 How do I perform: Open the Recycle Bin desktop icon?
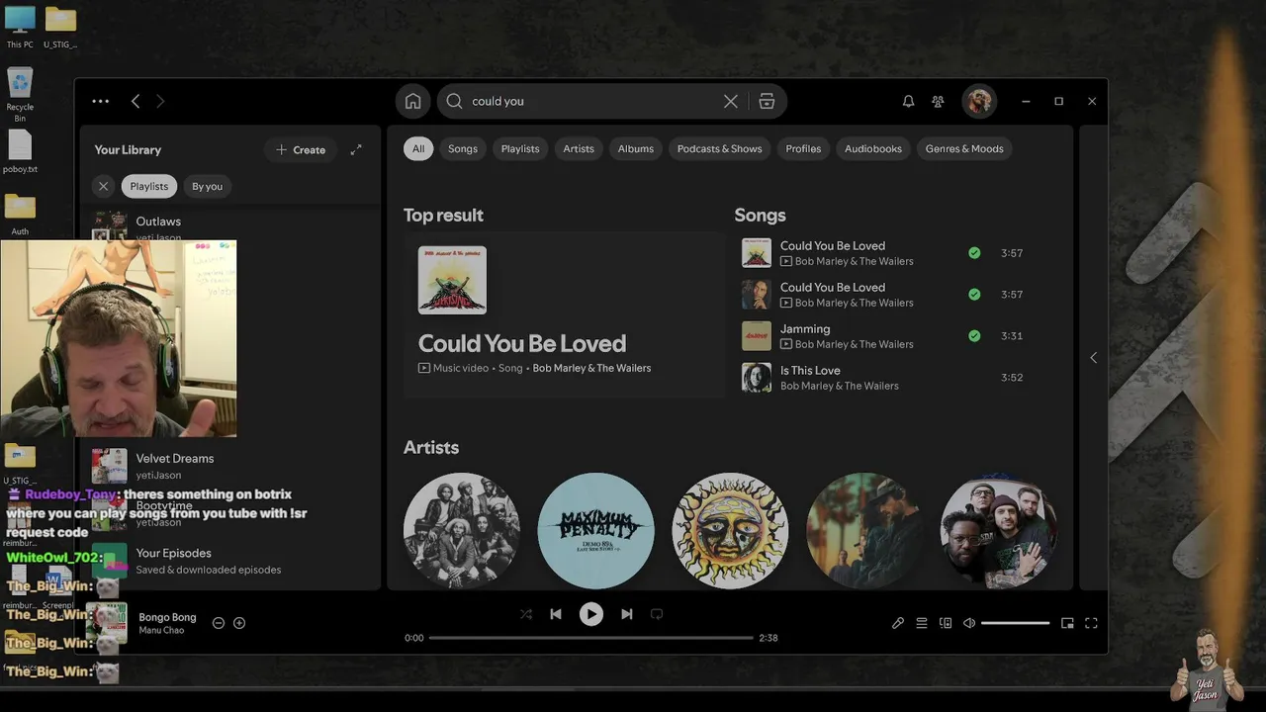pos(20,94)
